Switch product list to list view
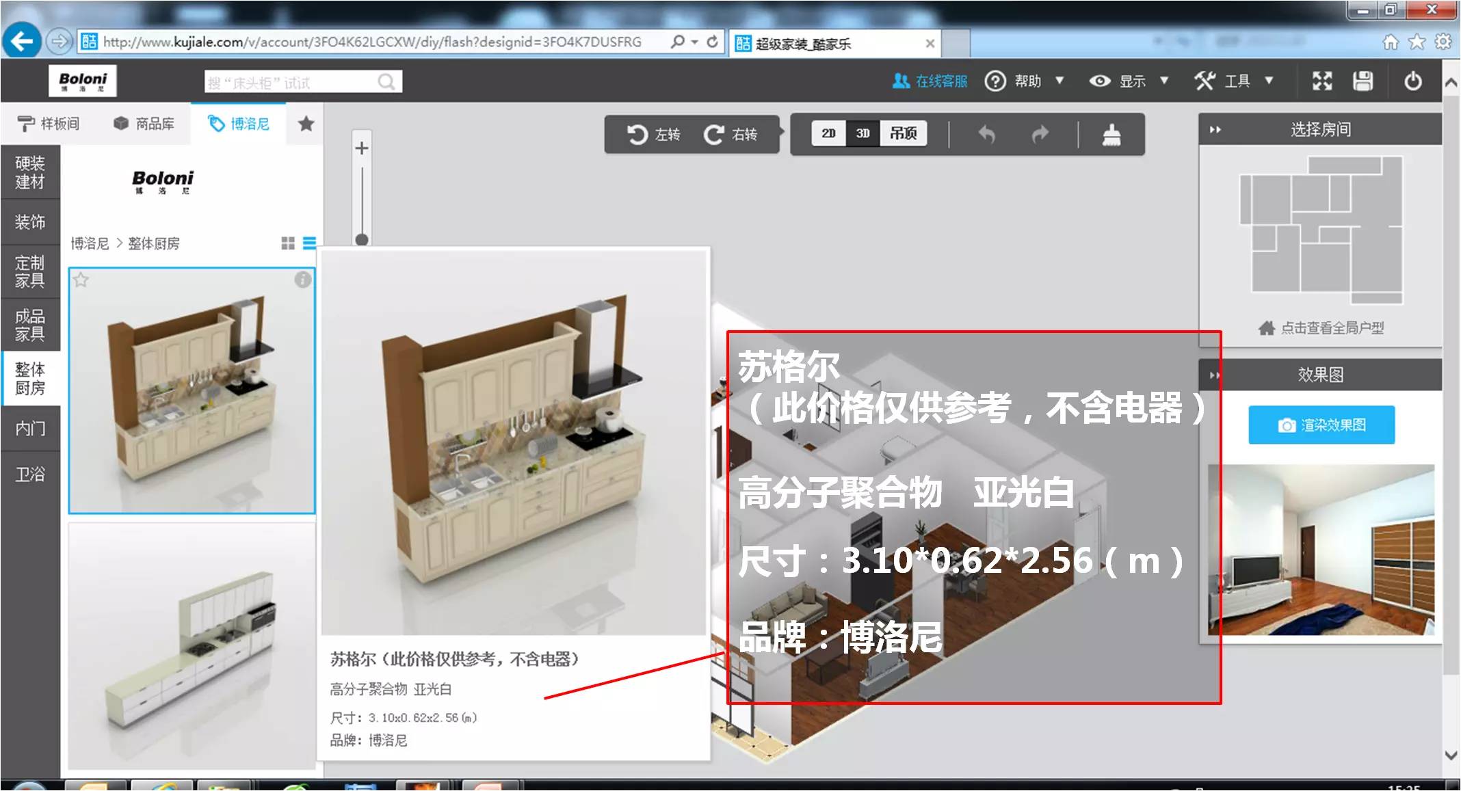This screenshot has height=791, width=1461. pyautogui.click(x=309, y=243)
